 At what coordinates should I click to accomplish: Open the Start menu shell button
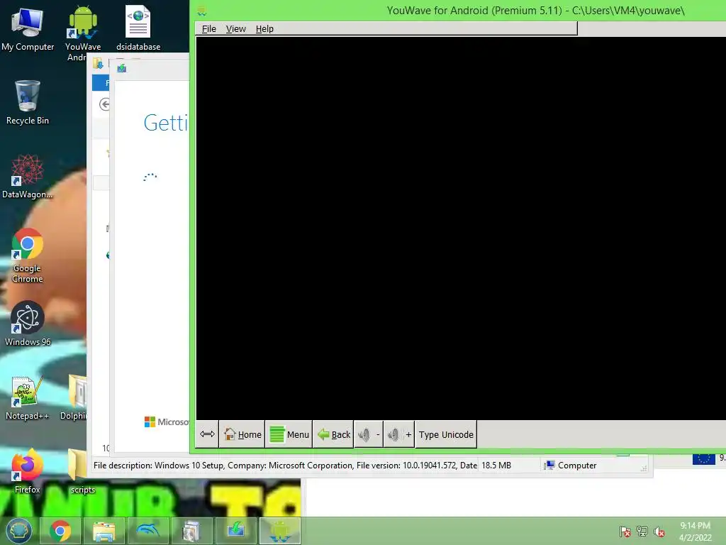coord(18,531)
